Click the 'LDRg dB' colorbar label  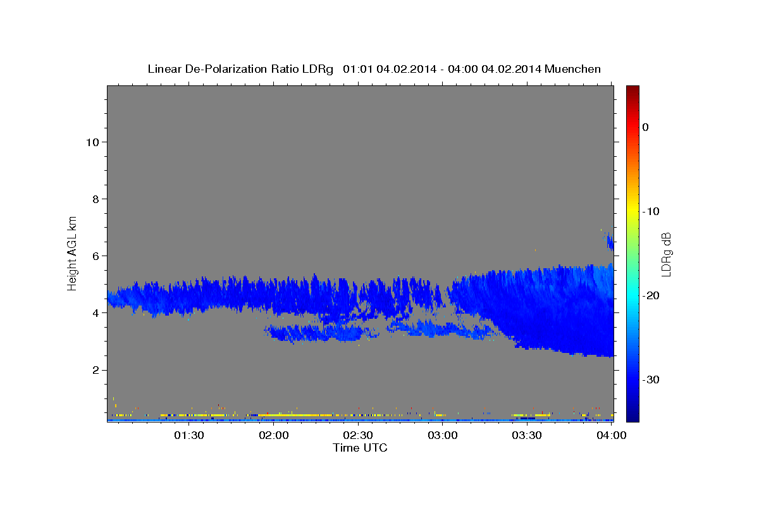point(665,254)
